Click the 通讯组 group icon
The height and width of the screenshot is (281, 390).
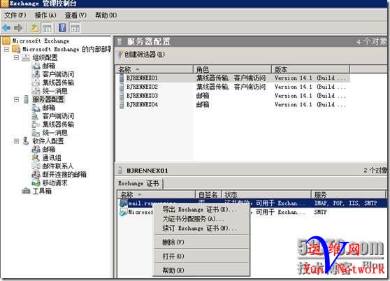(x=36, y=158)
